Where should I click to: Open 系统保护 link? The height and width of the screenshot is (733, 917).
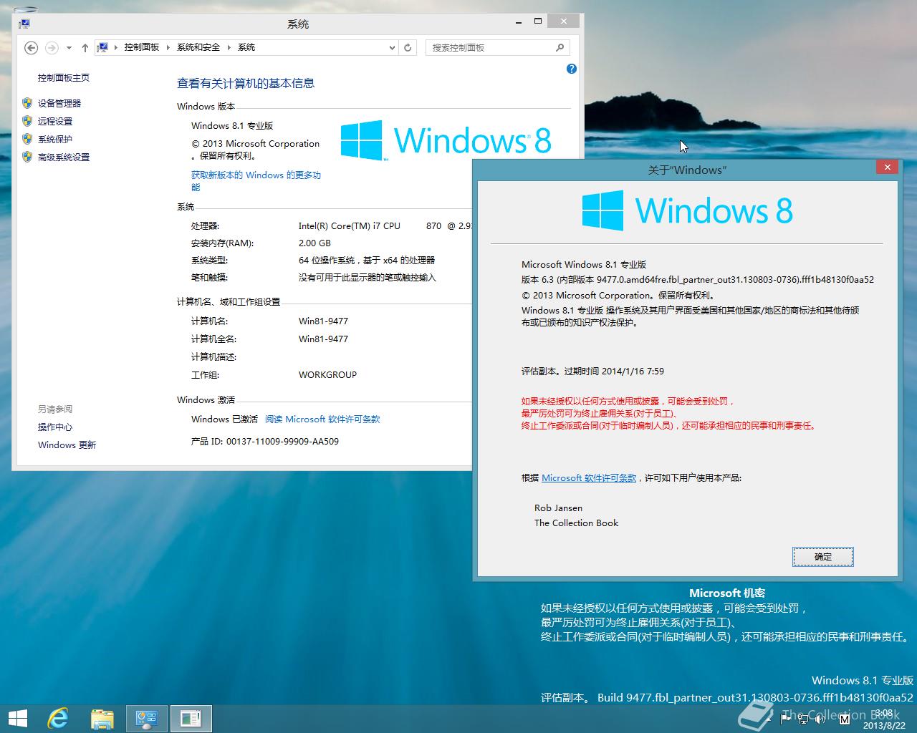click(x=55, y=140)
